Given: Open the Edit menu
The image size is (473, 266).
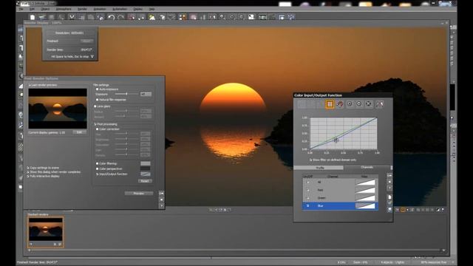Looking at the screenshot, I should pos(32,10).
